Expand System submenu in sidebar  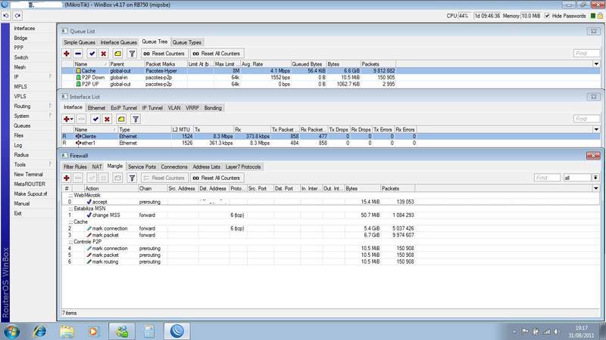(51, 116)
